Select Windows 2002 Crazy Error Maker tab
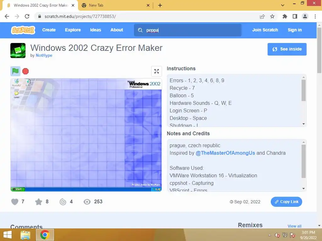This screenshot has height=241, width=322. pos(40,5)
